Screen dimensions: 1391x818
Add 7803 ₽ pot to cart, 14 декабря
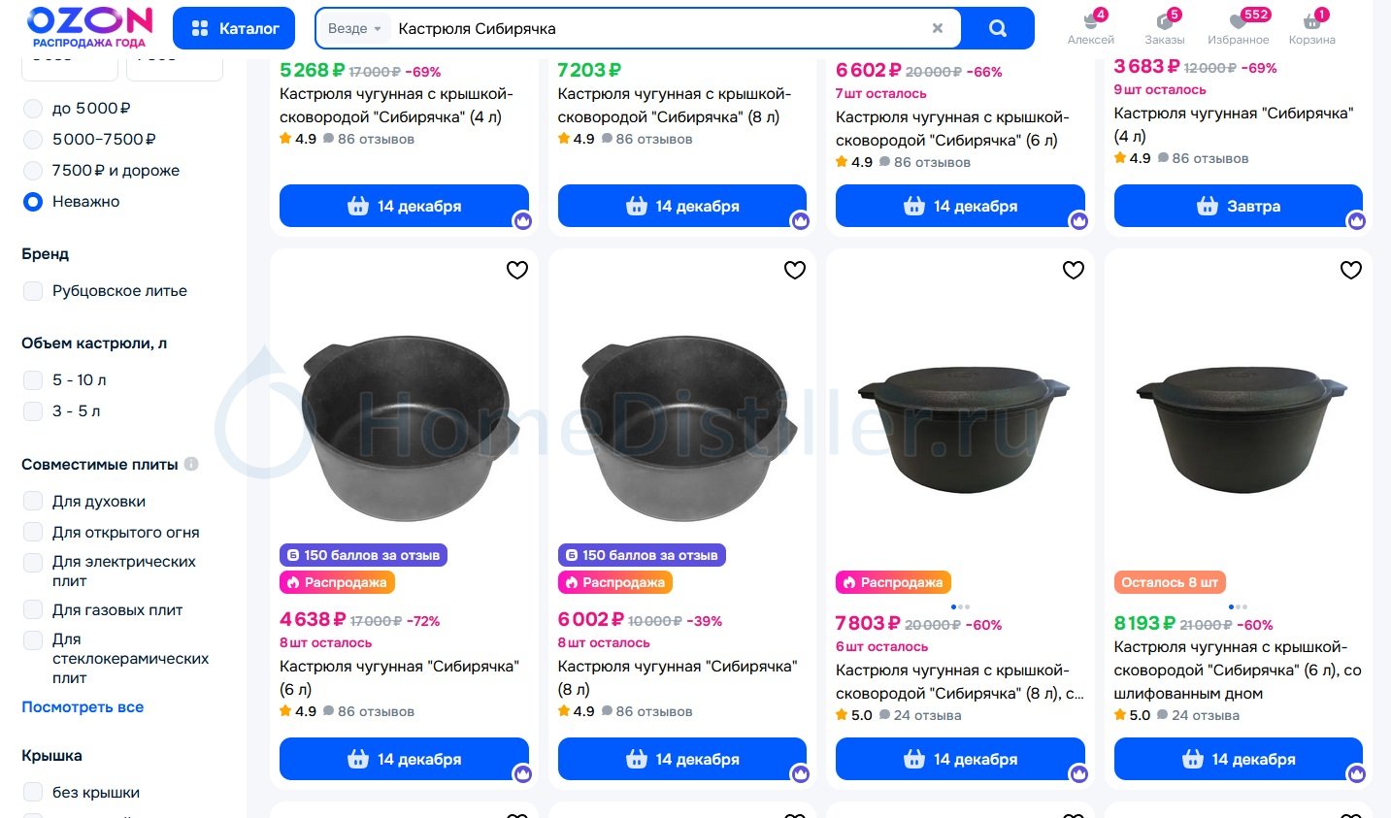tap(960, 759)
